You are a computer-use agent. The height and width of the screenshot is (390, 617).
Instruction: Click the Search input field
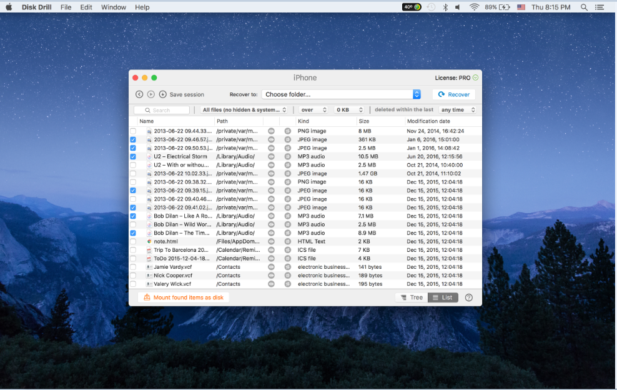(x=162, y=110)
